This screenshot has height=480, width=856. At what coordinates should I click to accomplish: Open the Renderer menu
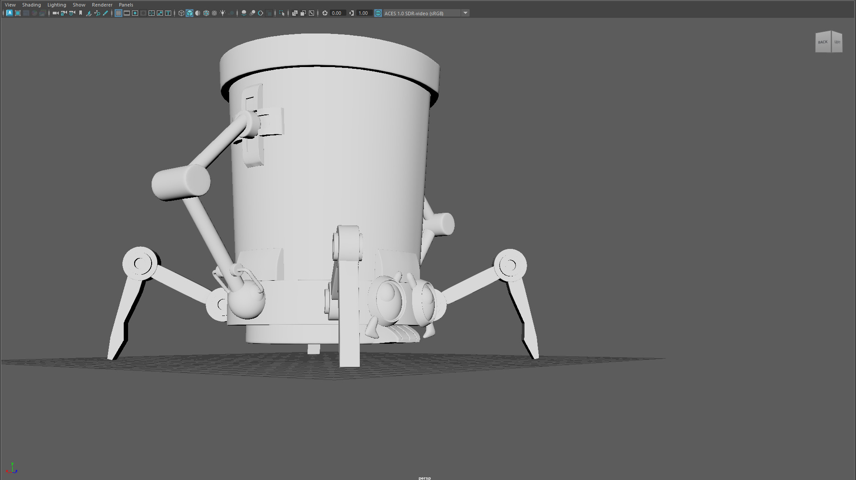tap(102, 5)
